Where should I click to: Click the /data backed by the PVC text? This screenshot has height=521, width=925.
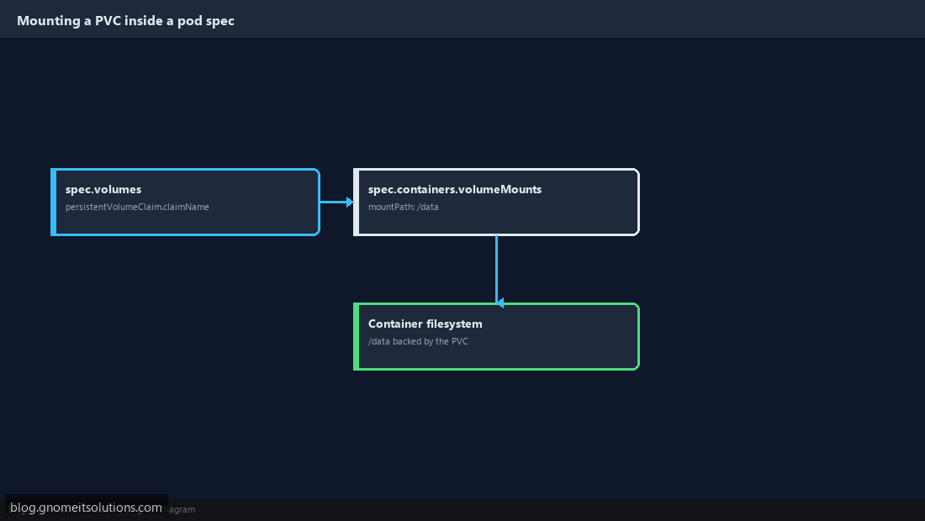418,341
